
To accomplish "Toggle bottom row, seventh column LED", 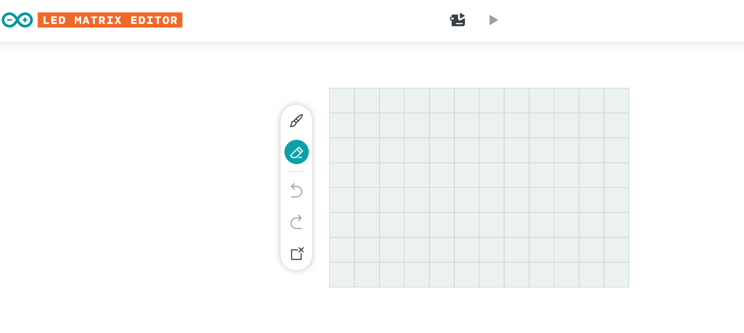I will pyautogui.click(x=492, y=275).
